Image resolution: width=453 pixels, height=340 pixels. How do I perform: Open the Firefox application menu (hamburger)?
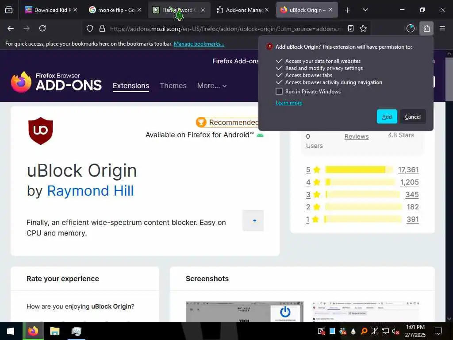tap(442, 28)
